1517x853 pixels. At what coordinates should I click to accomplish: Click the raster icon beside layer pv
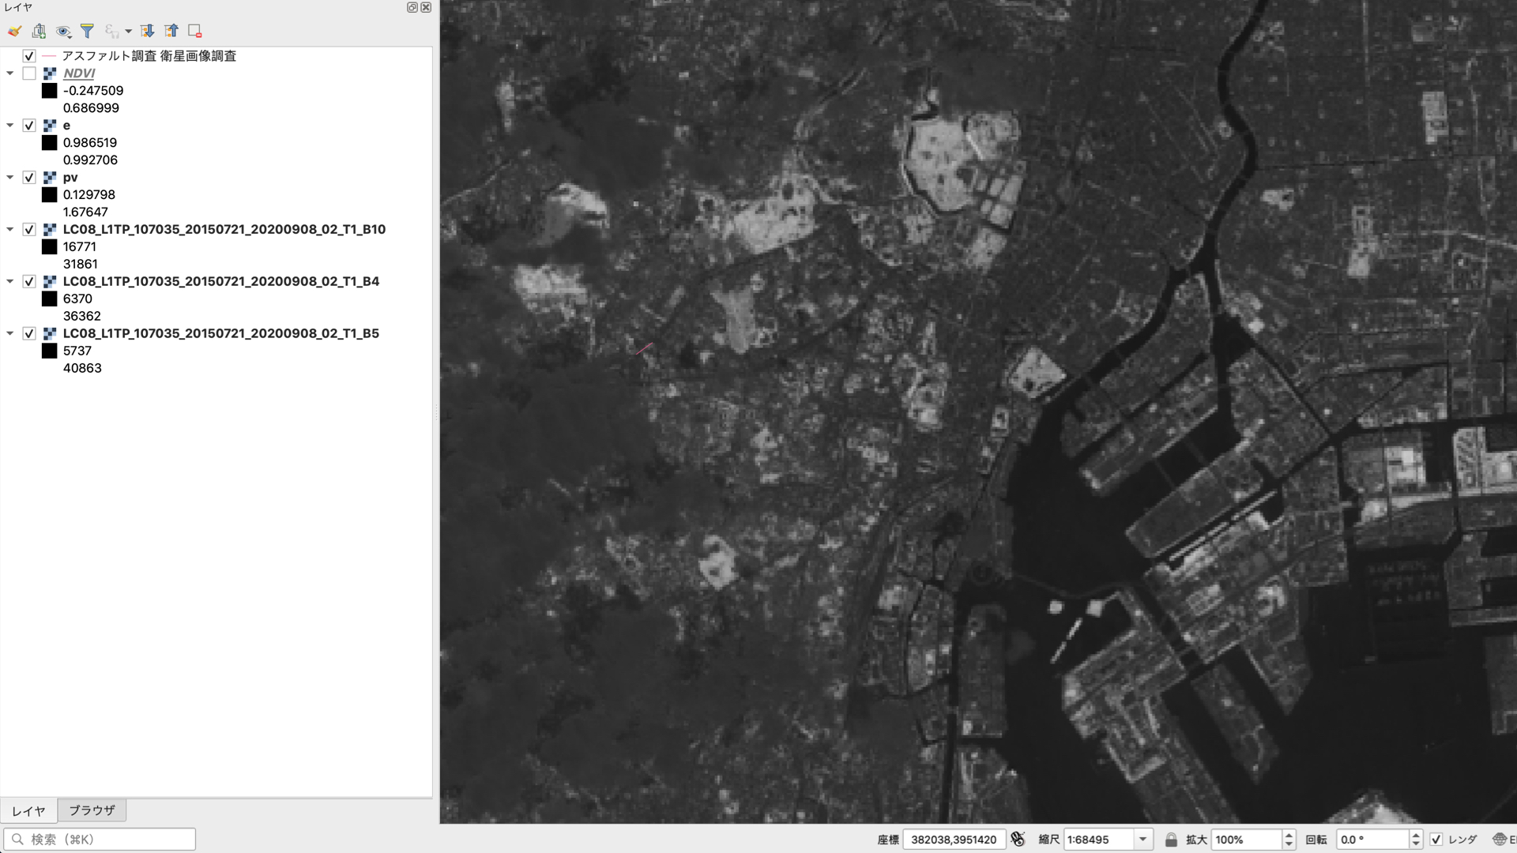tap(49, 178)
